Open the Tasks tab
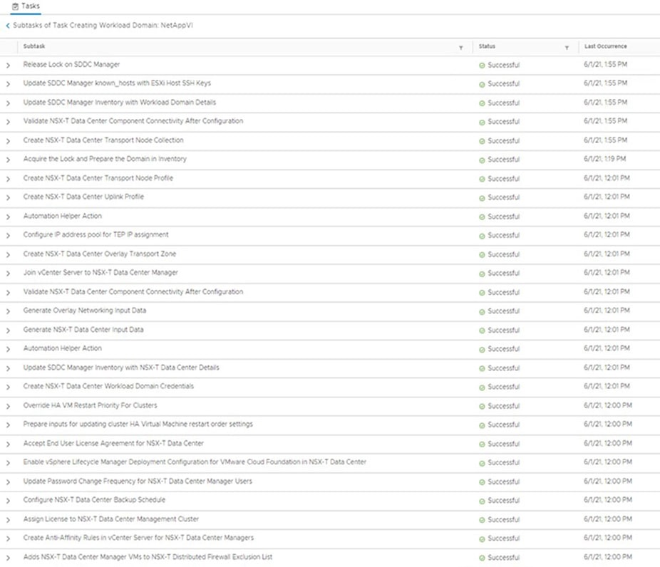Screen dimensions: 660x567 click(x=26, y=6)
